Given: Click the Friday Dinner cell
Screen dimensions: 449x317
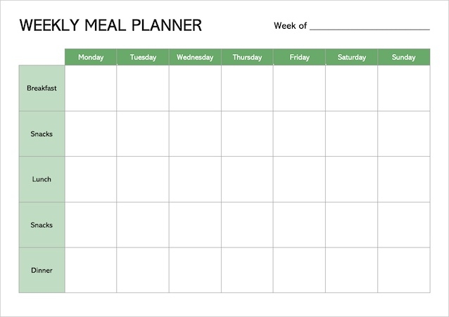Looking at the screenshot, I should [299, 270].
